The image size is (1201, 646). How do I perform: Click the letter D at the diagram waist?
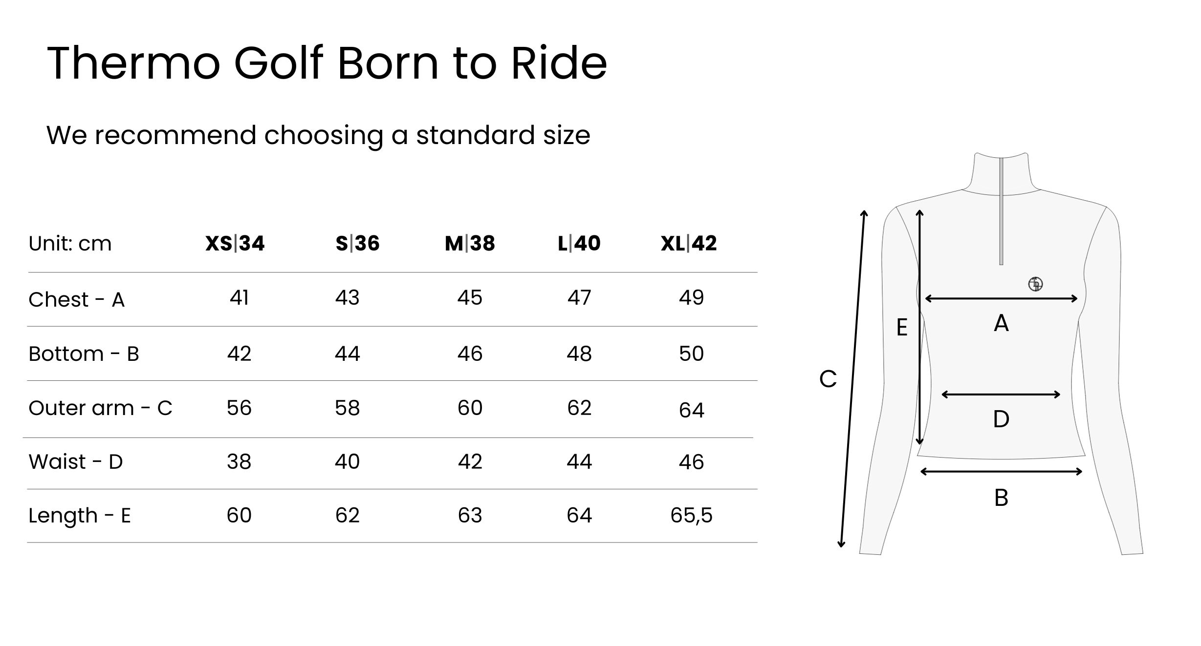click(x=1001, y=419)
